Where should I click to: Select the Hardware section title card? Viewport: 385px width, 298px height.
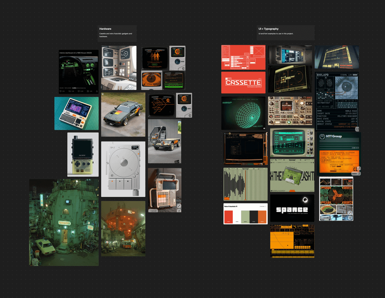[x=117, y=34]
